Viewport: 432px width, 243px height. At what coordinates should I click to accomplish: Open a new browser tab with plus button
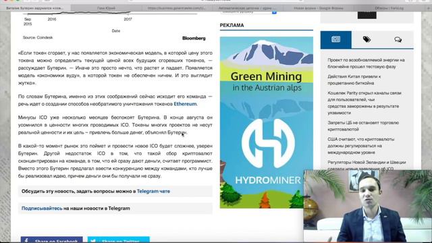point(428,8)
